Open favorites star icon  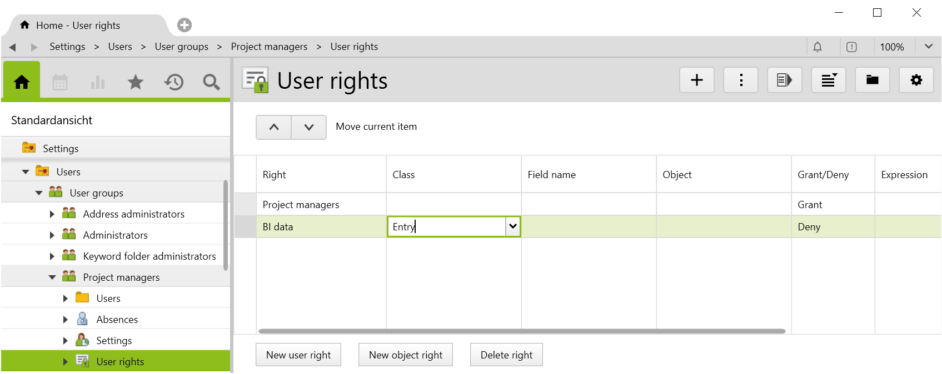pyautogui.click(x=136, y=83)
